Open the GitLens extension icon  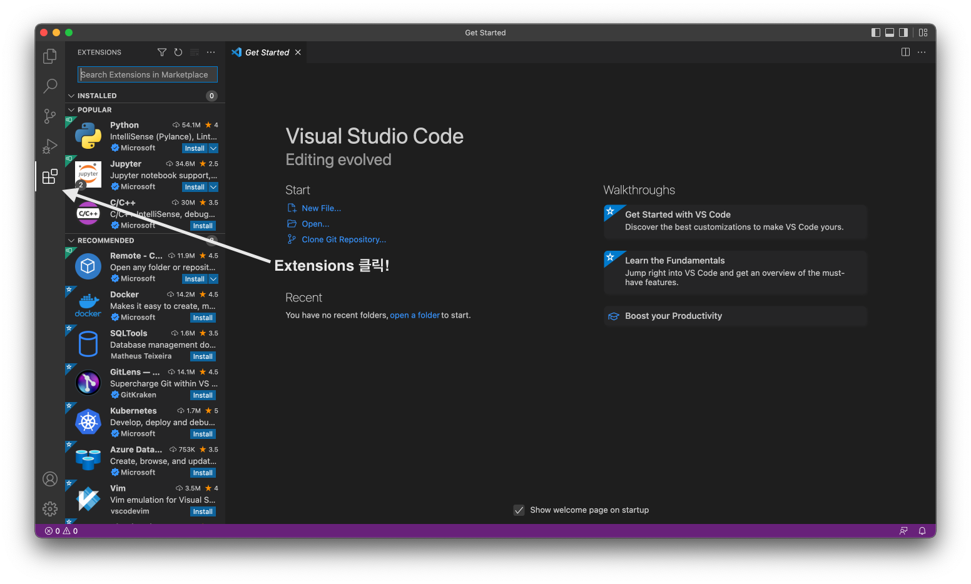click(x=88, y=383)
